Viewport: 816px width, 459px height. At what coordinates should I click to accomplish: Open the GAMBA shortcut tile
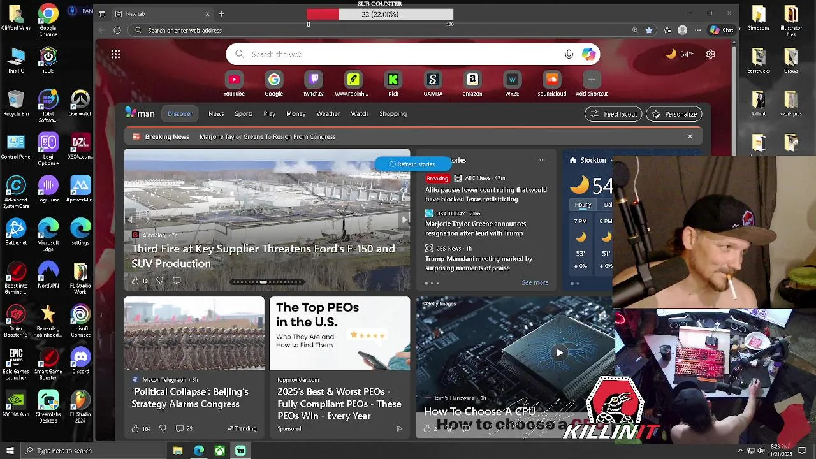pos(433,80)
